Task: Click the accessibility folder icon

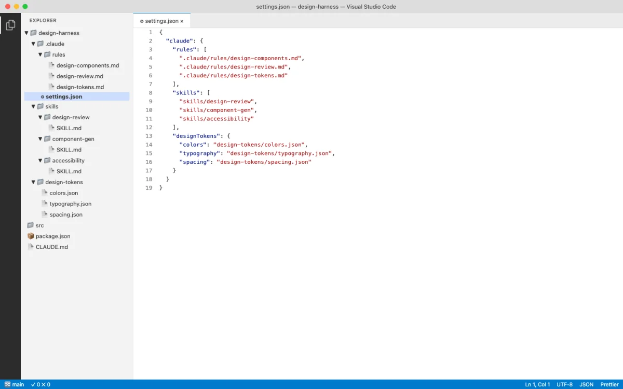Action: pyautogui.click(x=47, y=160)
